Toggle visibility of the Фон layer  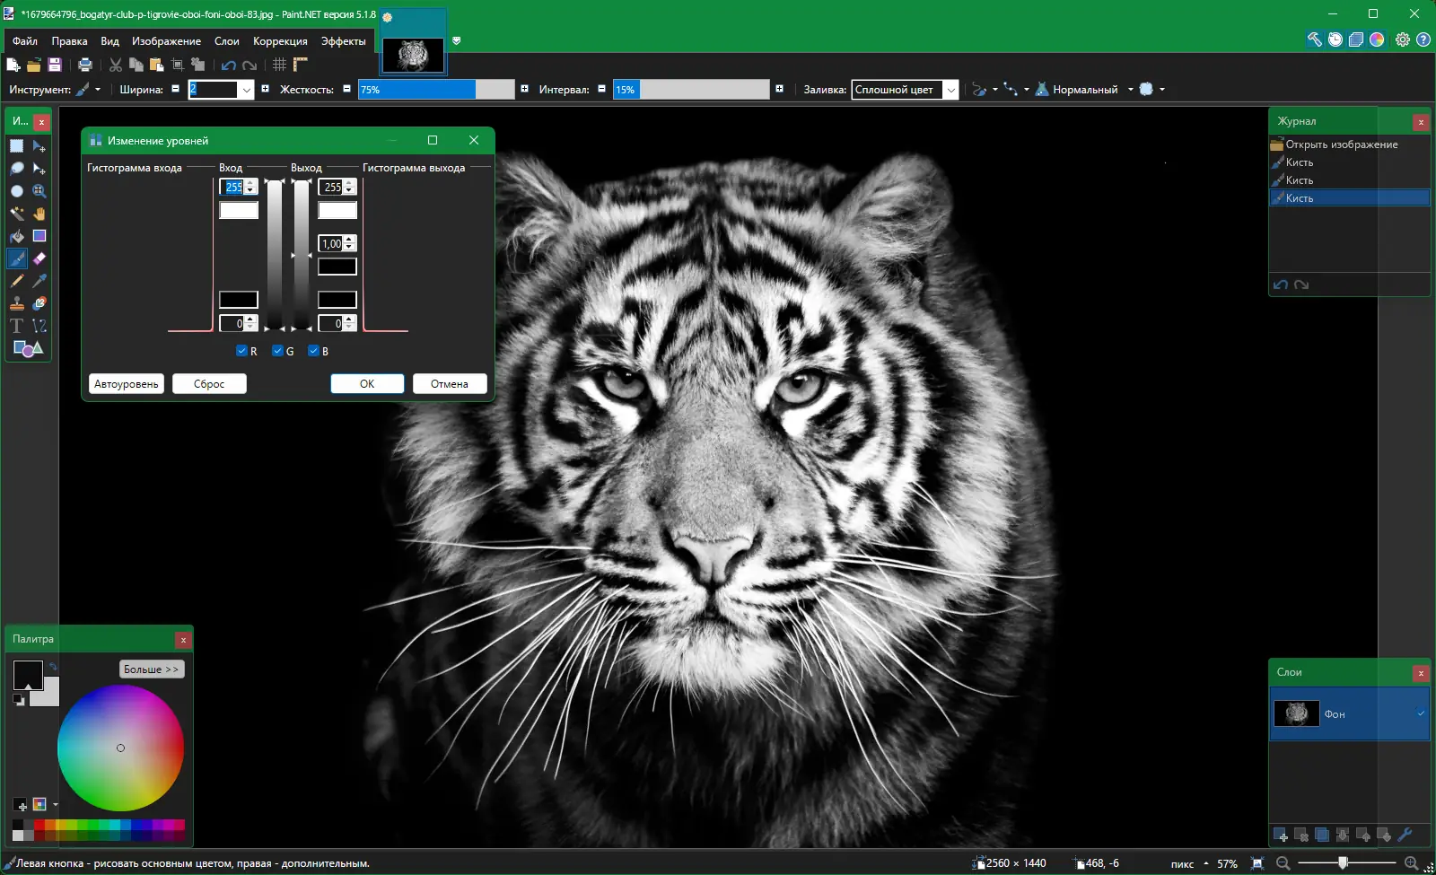click(1421, 713)
